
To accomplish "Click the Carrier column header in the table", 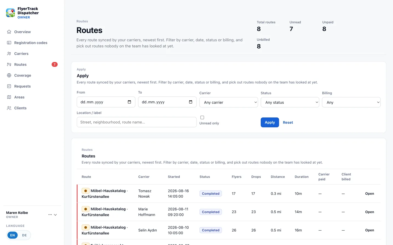I will pos(144,177).
